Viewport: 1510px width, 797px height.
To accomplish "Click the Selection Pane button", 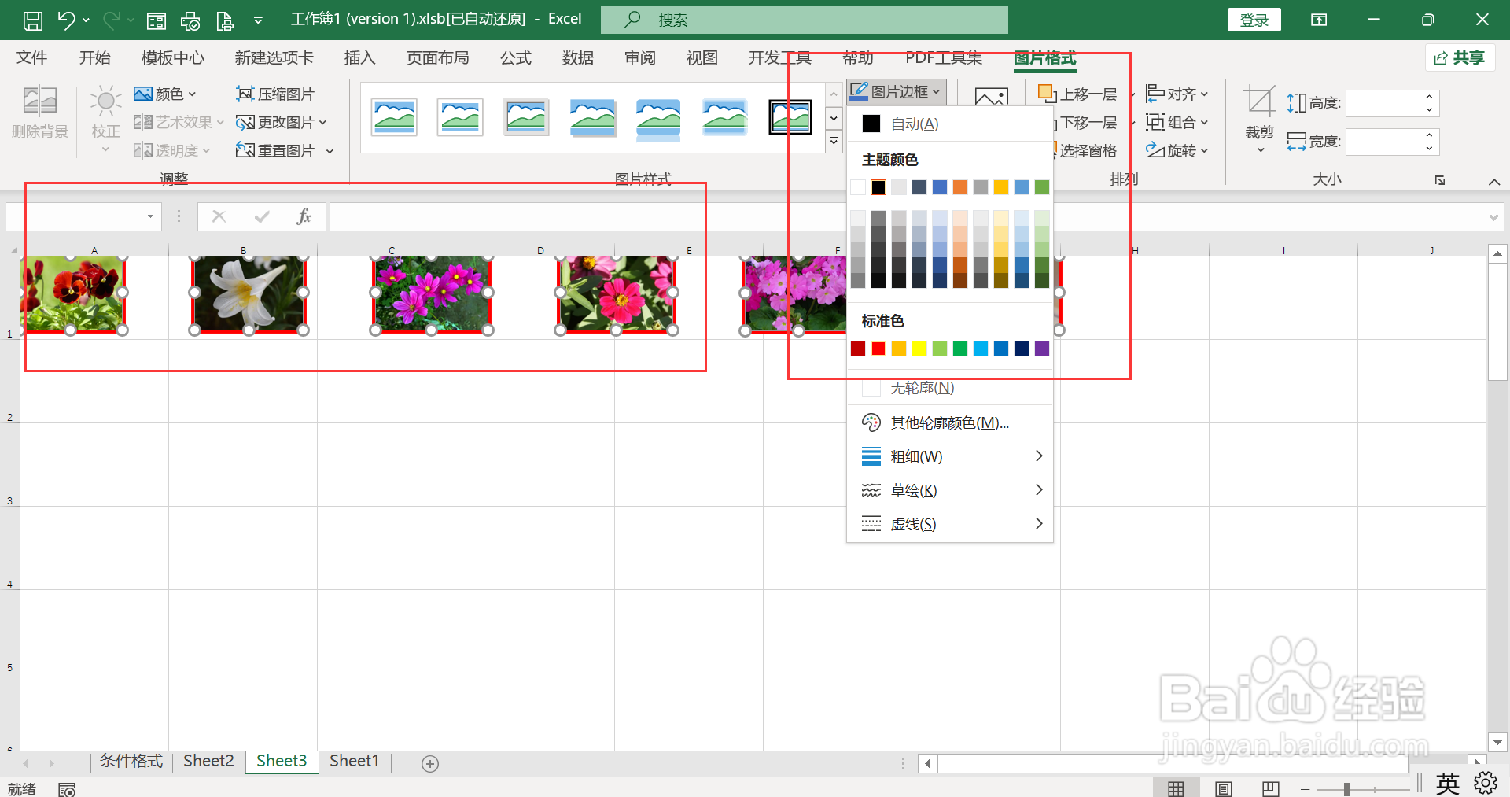I will (1087, 151).
